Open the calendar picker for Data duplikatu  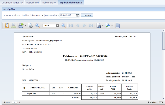[78, 15]
